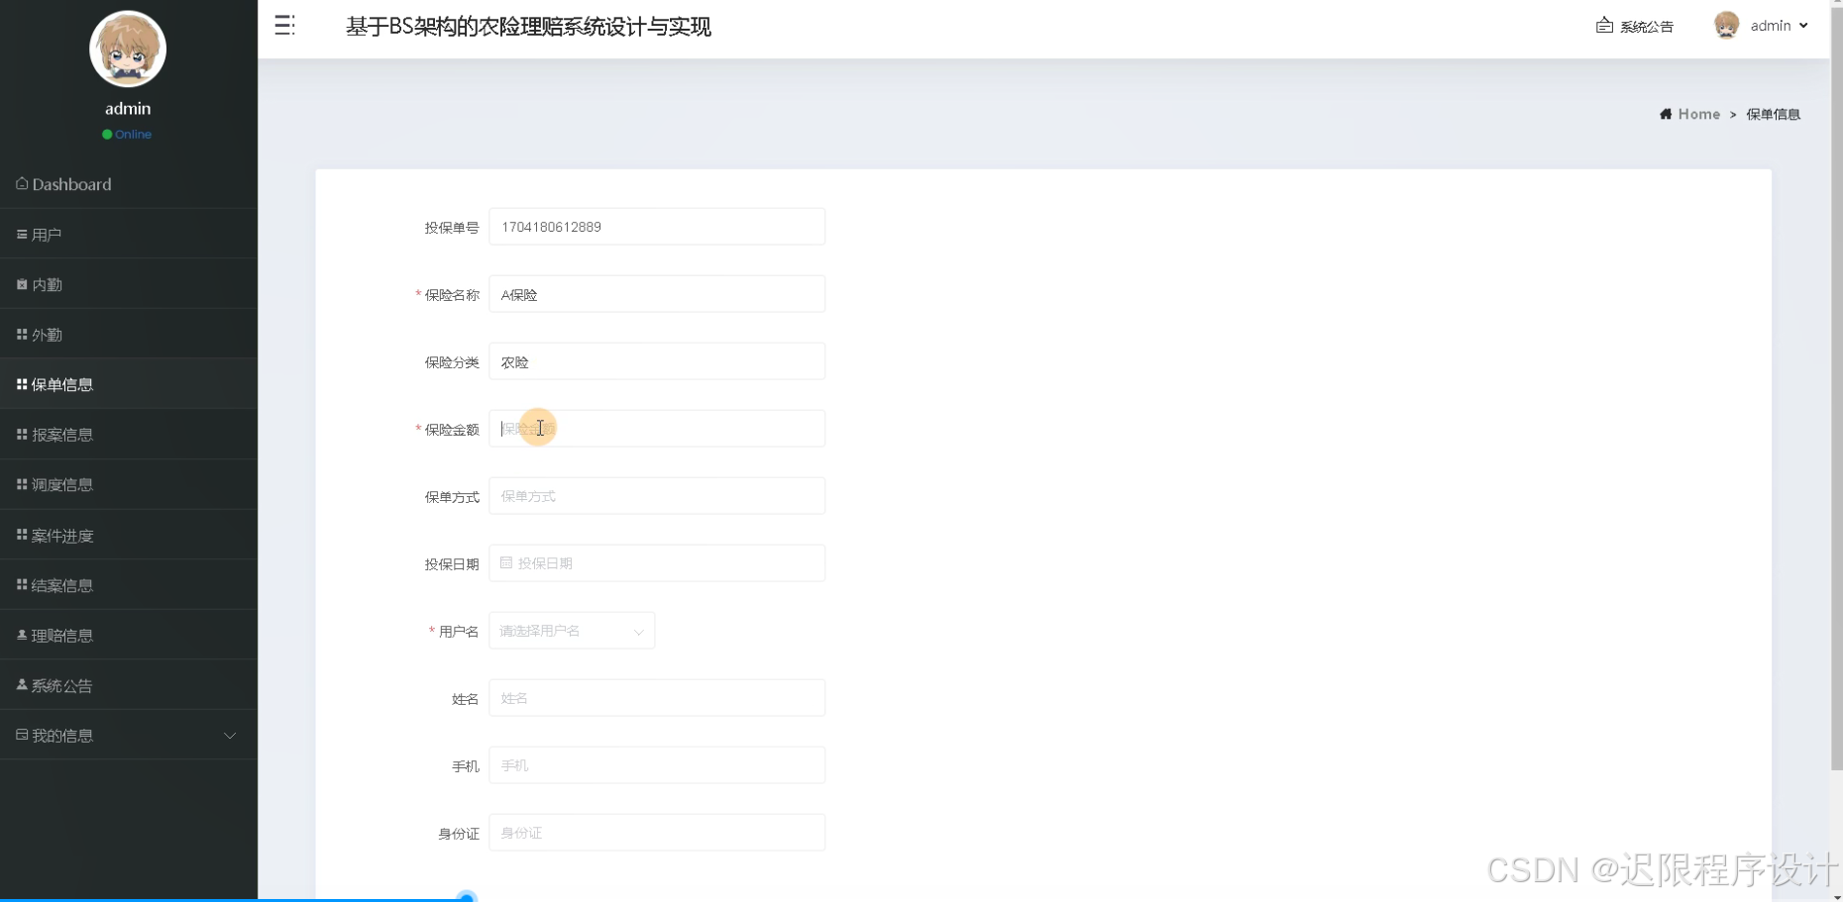
Task: Click the grid icon beside 调度信息
Action: click(x=22, y=484)
